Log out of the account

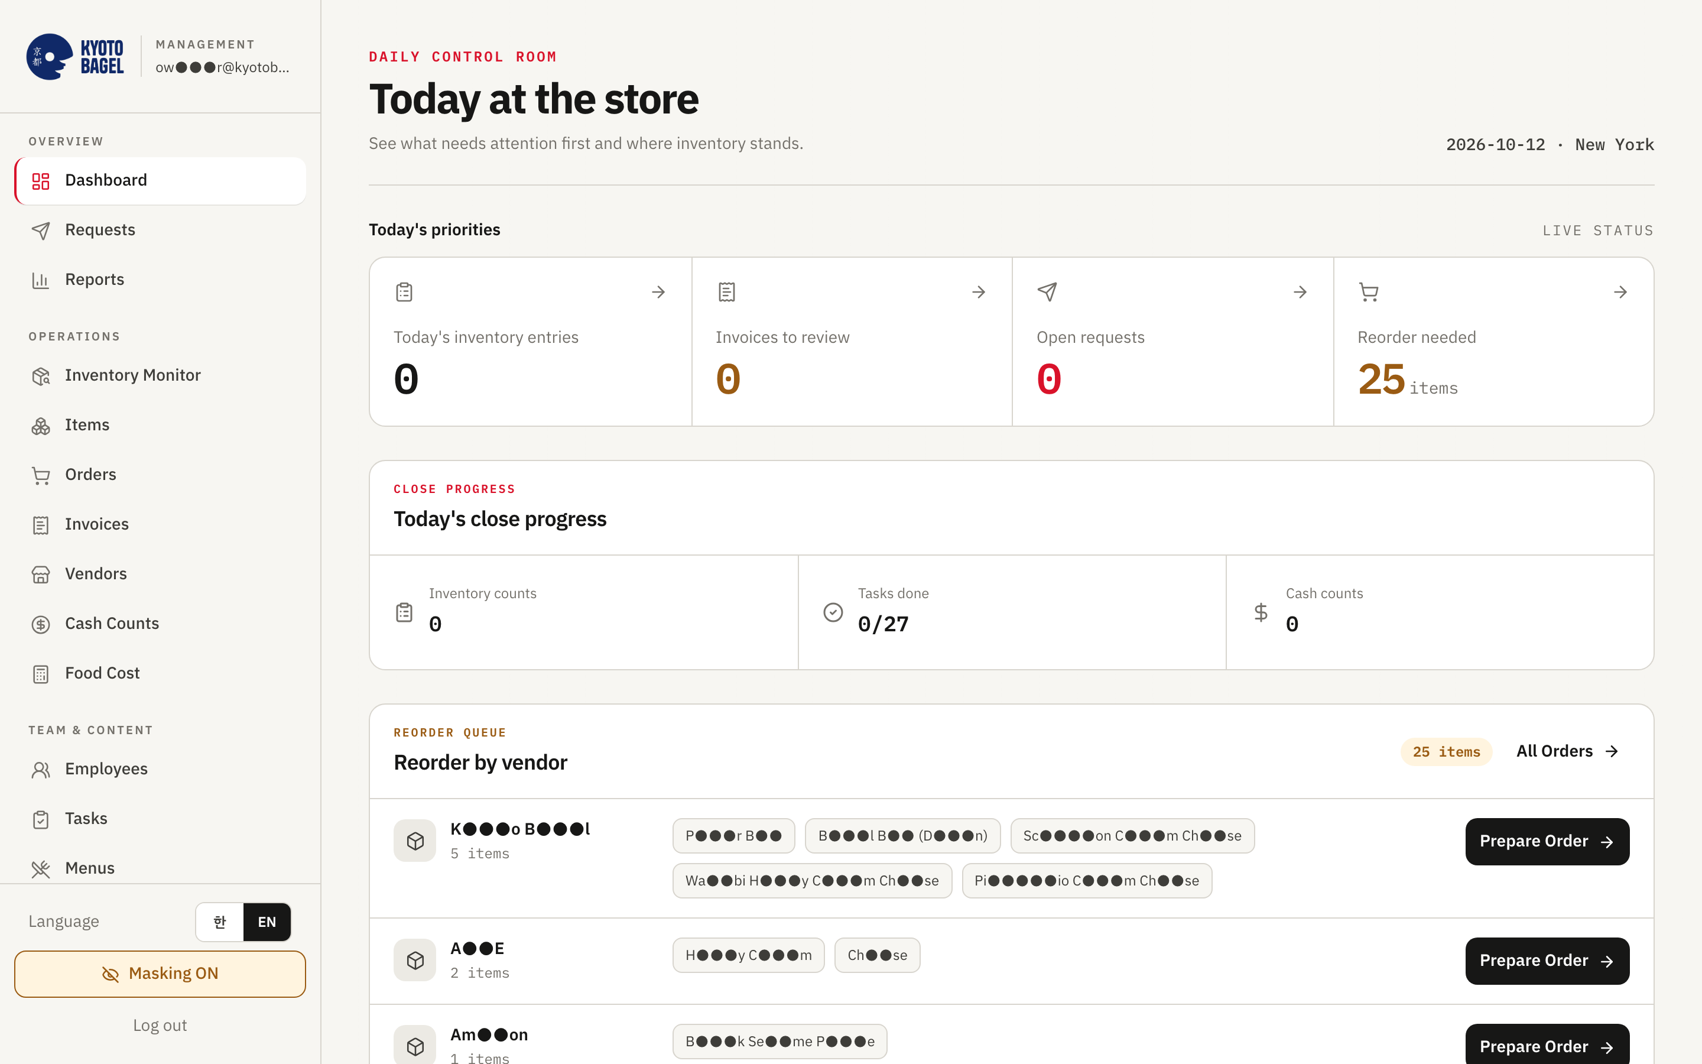160,1026
